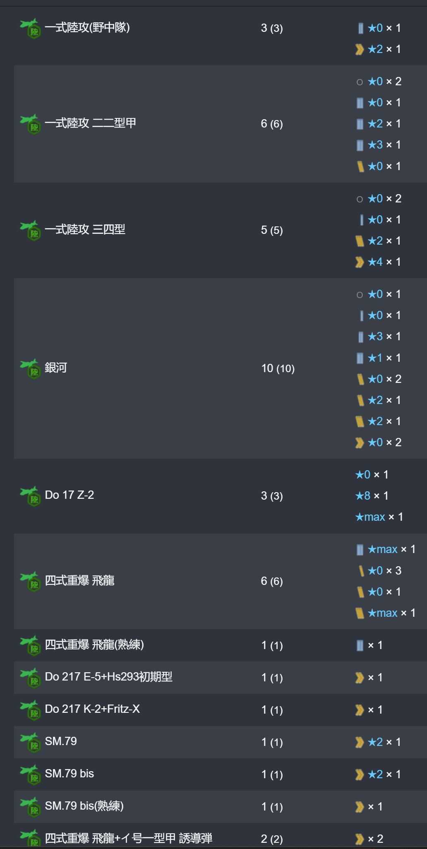Click the 10 (10) count for 銀河
This screenshot has height=849, width=427.
(x=278, y=368)
